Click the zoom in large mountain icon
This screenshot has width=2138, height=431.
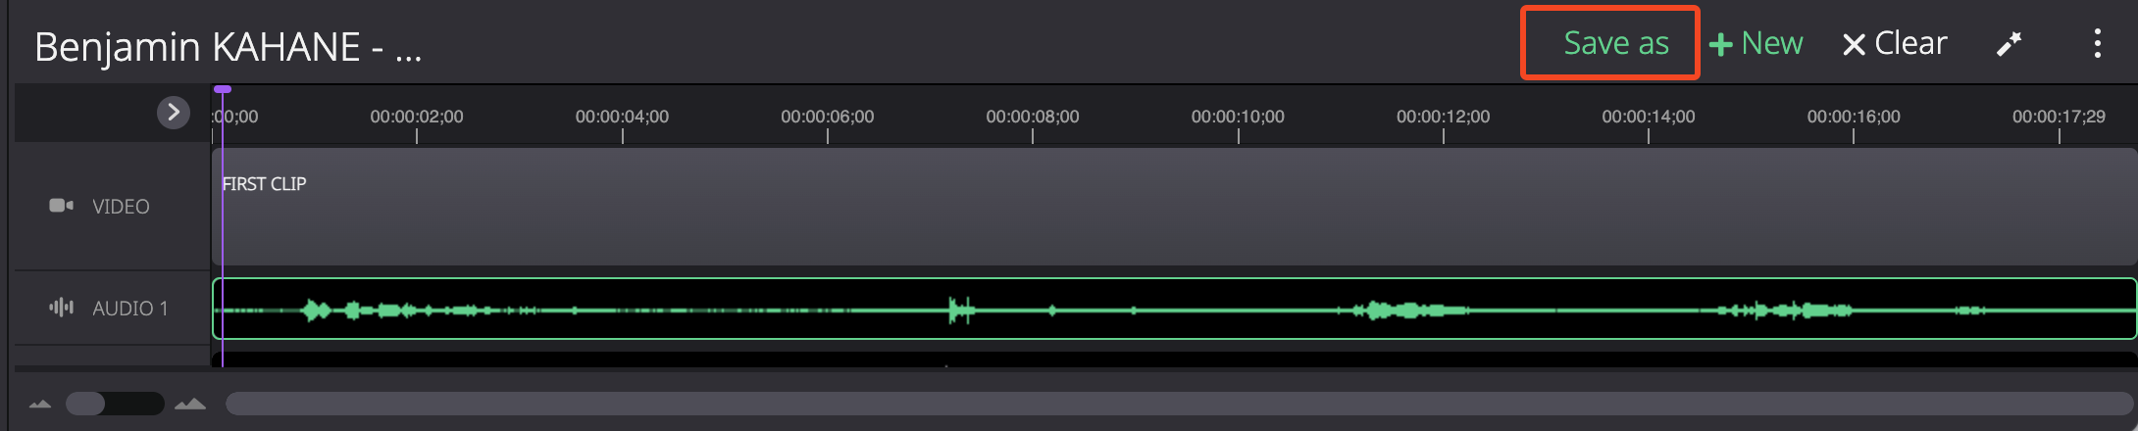(190, 404)
